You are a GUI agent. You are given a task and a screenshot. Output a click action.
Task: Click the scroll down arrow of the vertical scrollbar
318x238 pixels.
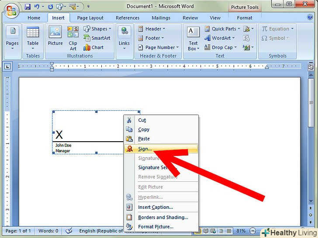coord(311,201)
